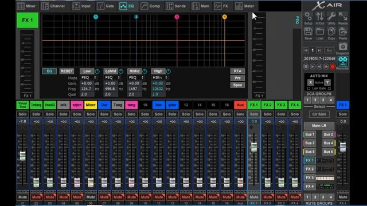This screenshot has height=206, width=367.
Task: Open the HiMid band mode dropdown
Action: coord(136,78)
